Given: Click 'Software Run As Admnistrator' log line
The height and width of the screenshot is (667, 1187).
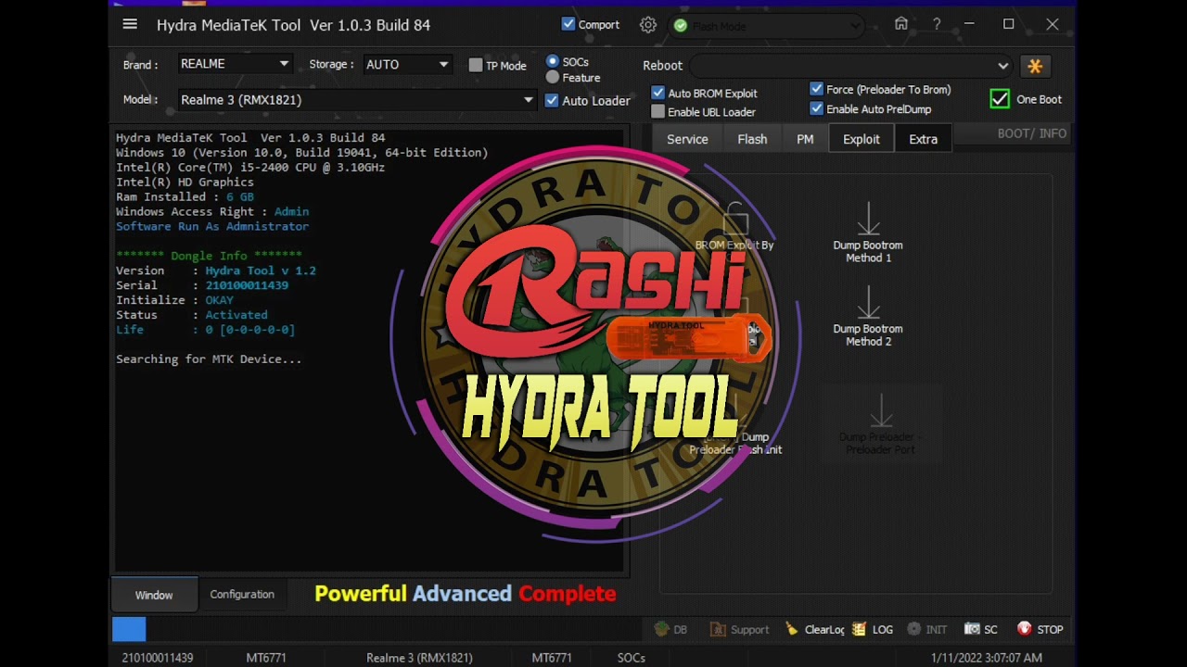Looking at the screenshot, I should [212, 226].
